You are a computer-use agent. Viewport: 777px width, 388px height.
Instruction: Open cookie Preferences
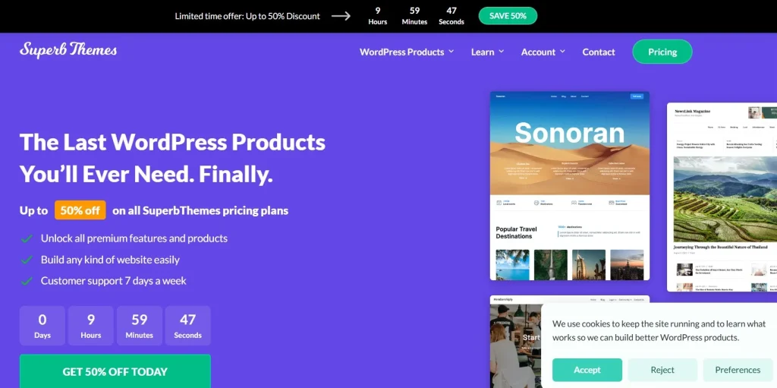tap(738, 370)
